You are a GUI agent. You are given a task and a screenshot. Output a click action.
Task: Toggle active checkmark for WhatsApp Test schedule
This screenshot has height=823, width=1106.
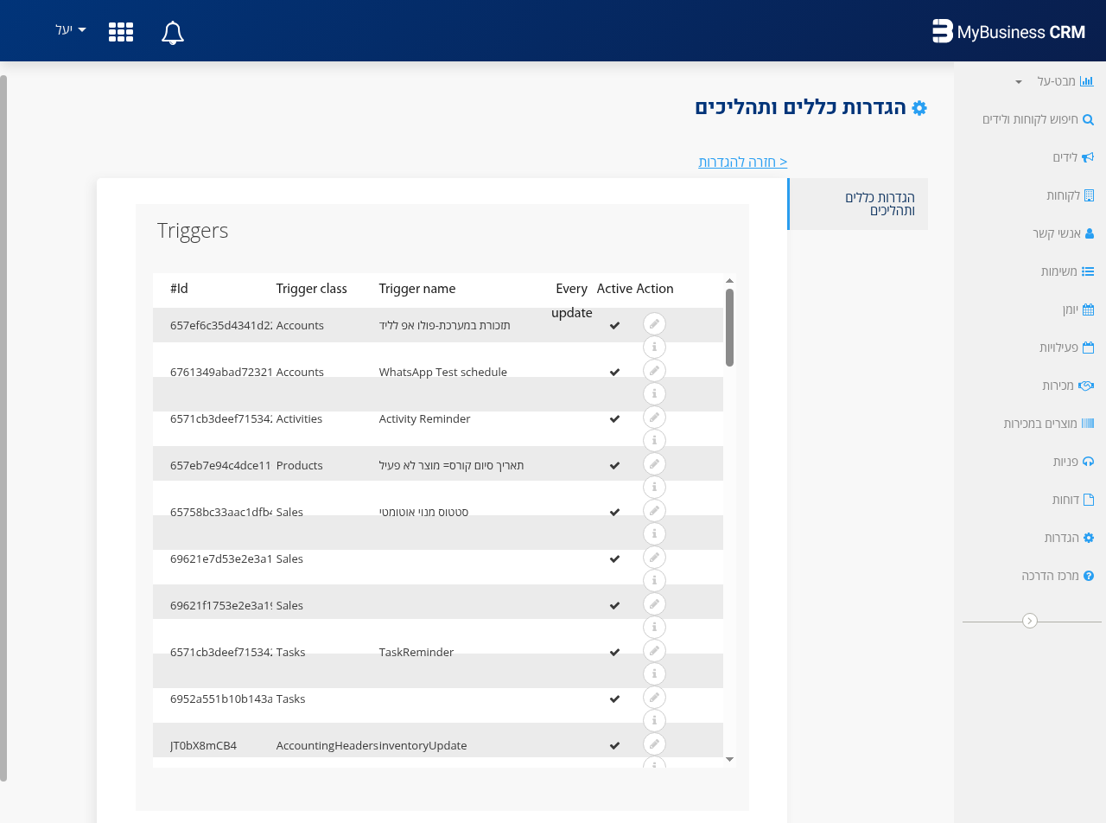pos(614,372)
